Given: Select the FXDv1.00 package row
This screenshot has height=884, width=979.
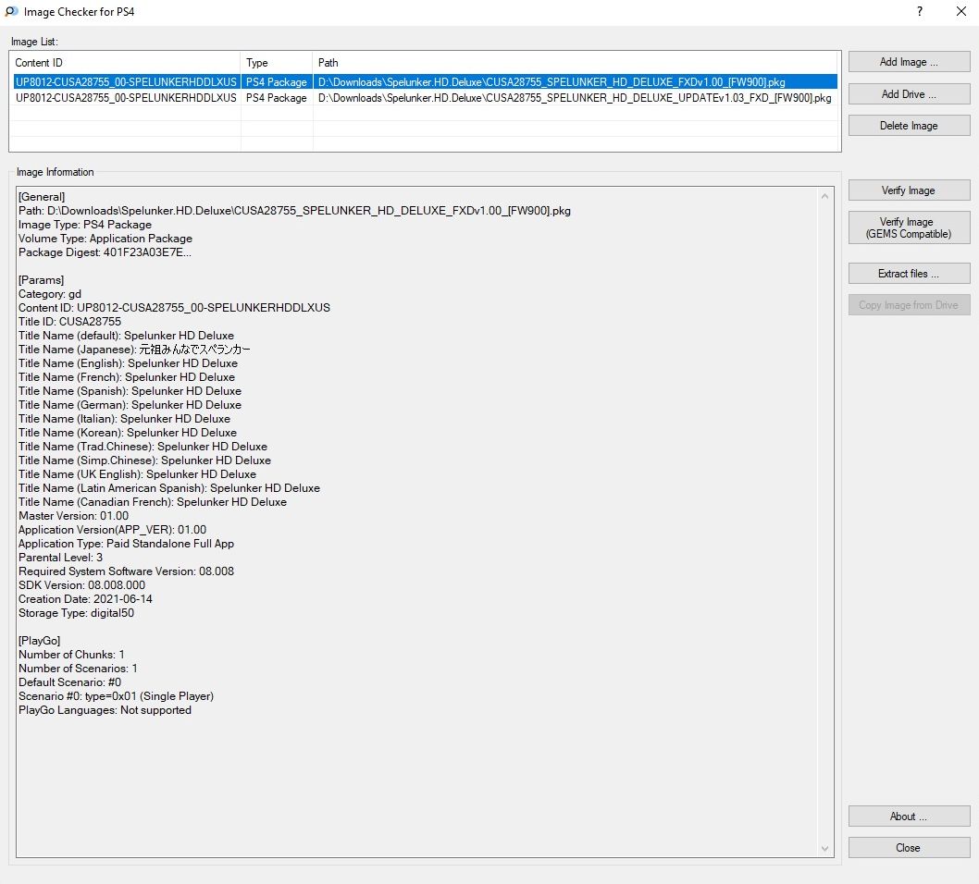Looking at the screenshot, I should click(426, 81).
